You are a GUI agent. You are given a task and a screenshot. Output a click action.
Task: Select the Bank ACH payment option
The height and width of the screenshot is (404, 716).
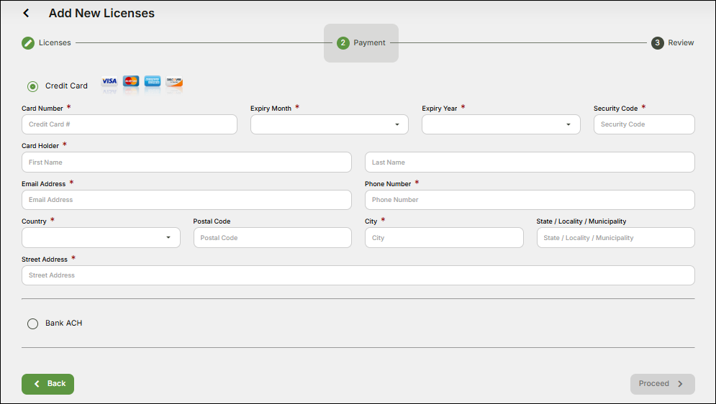point(33,323)
